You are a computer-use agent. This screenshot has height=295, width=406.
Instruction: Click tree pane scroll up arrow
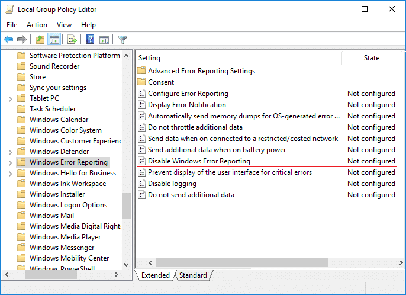point(127,56)
